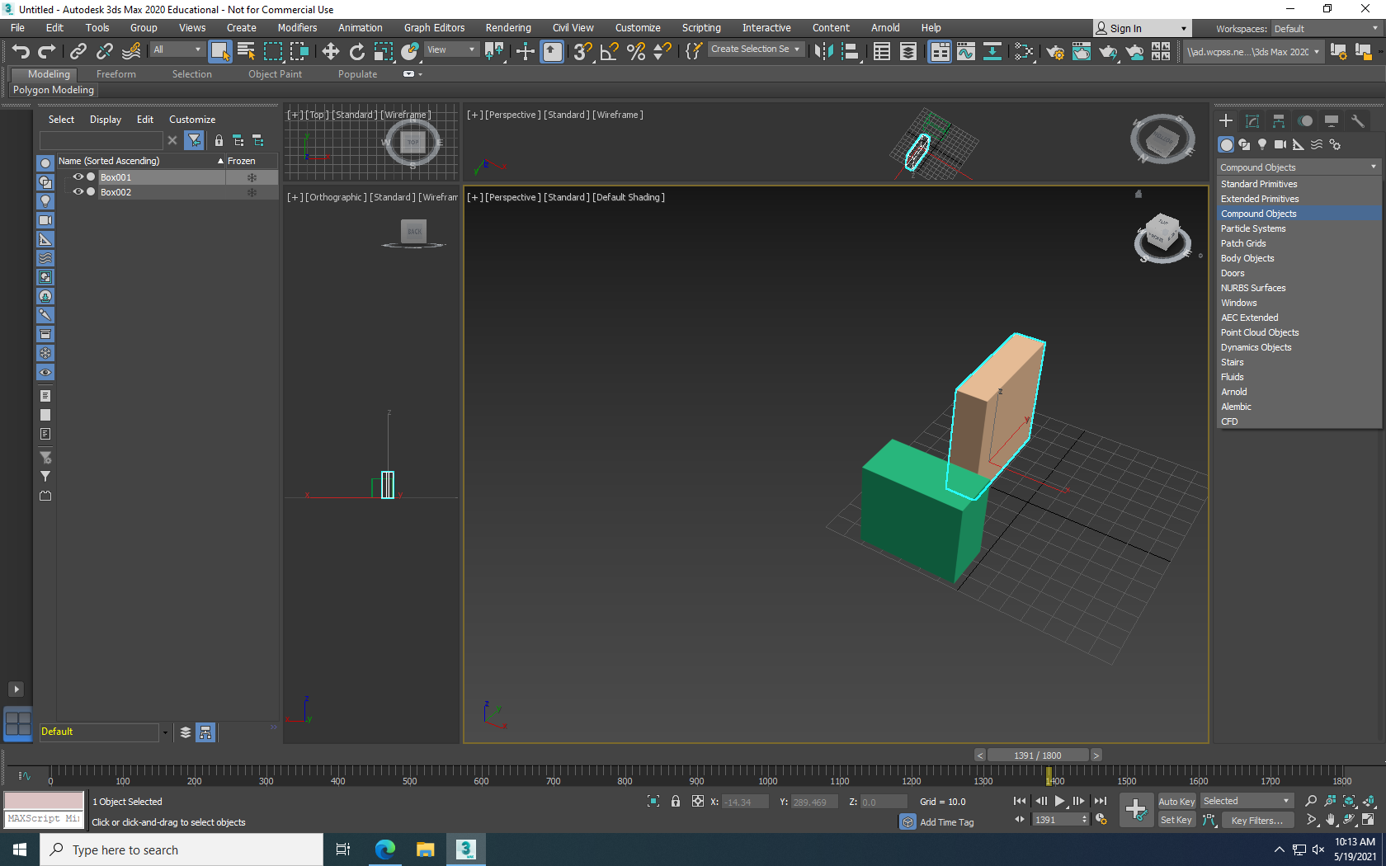Open the Modify panel tab
The width and height of the screenshot is (1386, 866).
pyautogui.click(x=1252, y=121)
